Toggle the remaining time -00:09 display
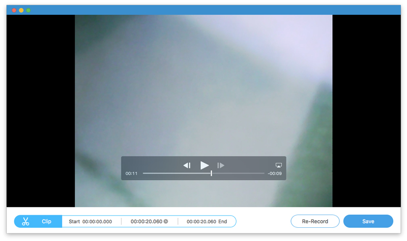 pos(275,174)
